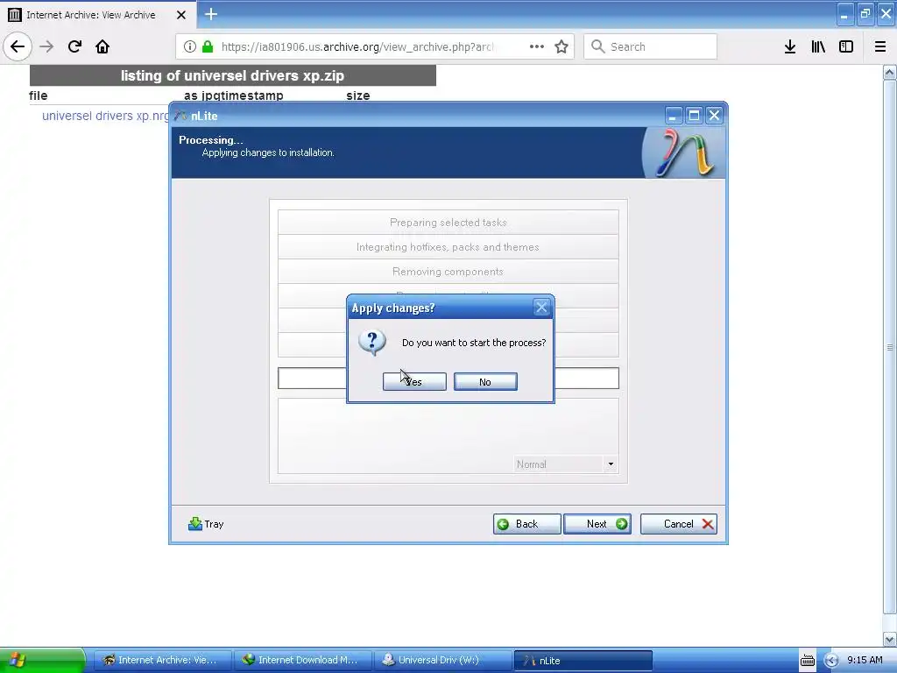Click the nLite title bar icon

pyautogui.click(x=180, y=116)
